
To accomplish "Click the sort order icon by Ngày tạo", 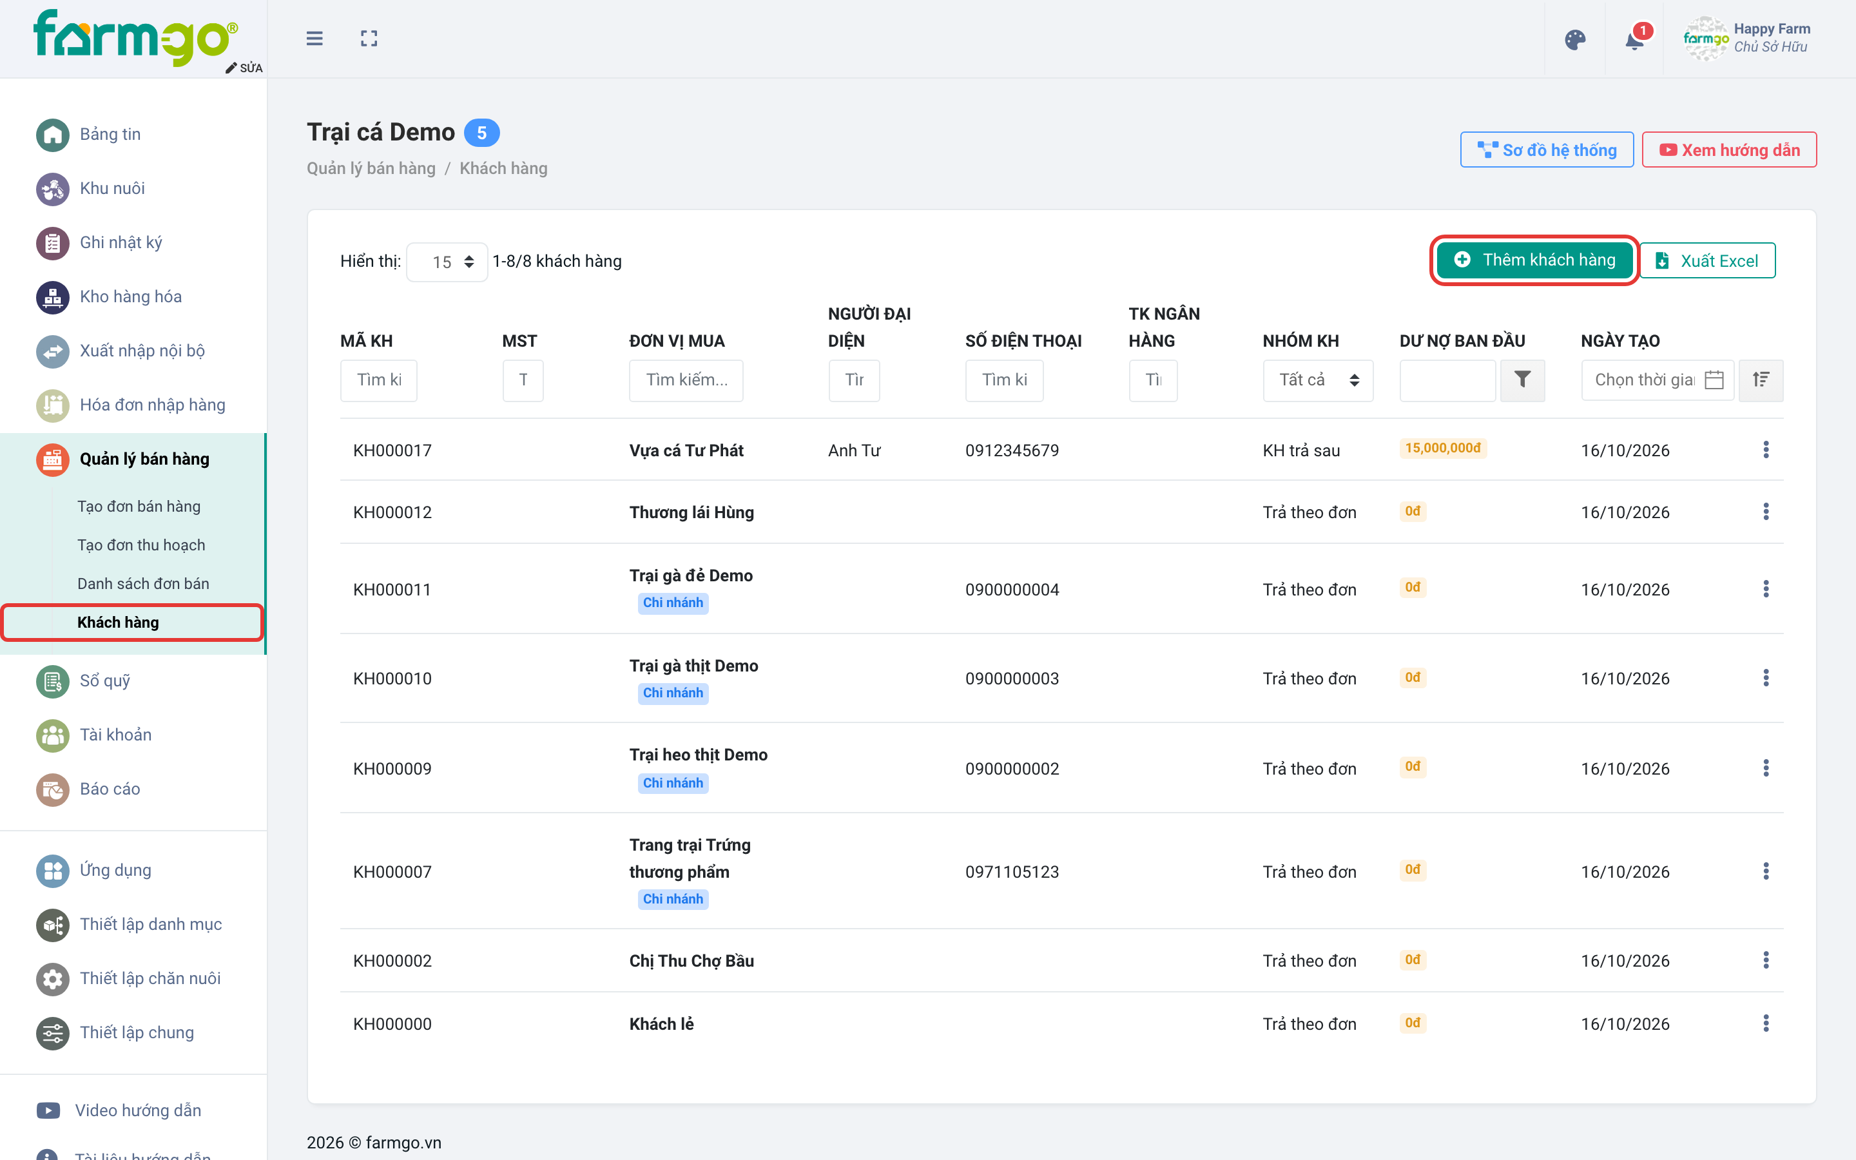I will pyautogui.click(x=1761, y=380).
